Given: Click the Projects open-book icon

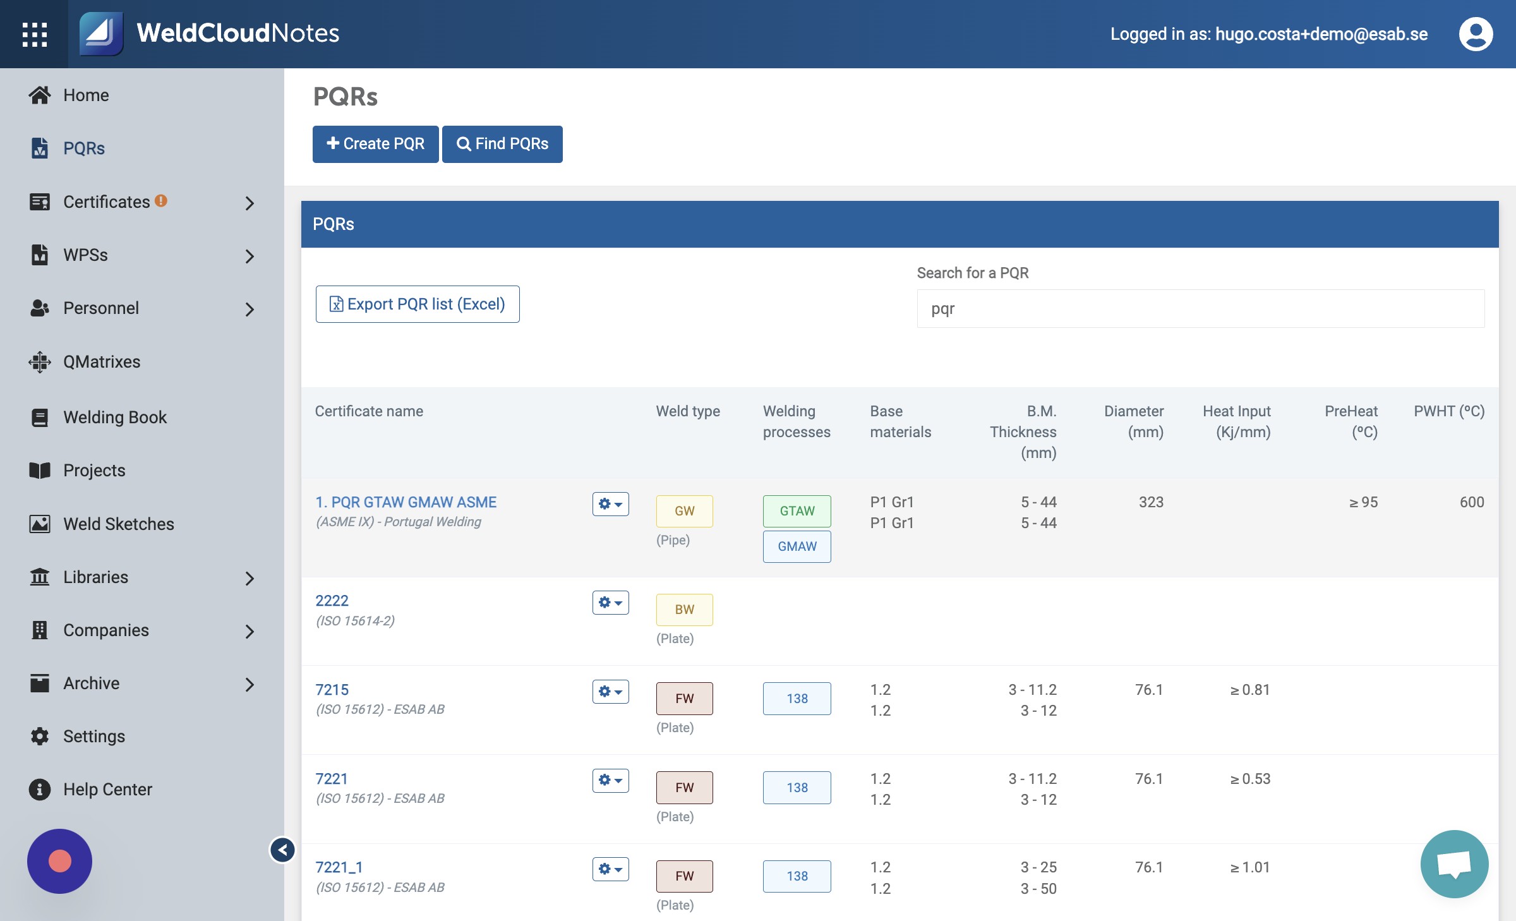Looking at the screenshot, I should (x=40, y=470).
